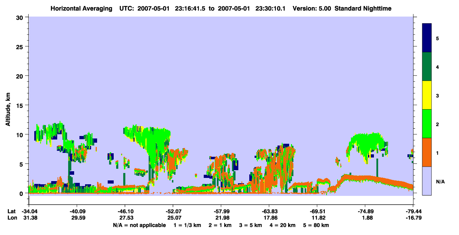Screen dimensions: 459x235
Task: Click the longitude value -16.79
Action: pos(413,218)
